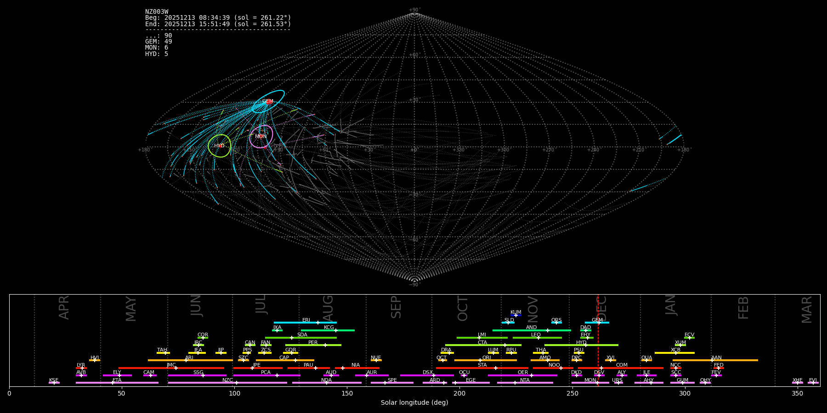827x413 pixels.
Task: Click the EVI shower label
Action: point(813,380)
